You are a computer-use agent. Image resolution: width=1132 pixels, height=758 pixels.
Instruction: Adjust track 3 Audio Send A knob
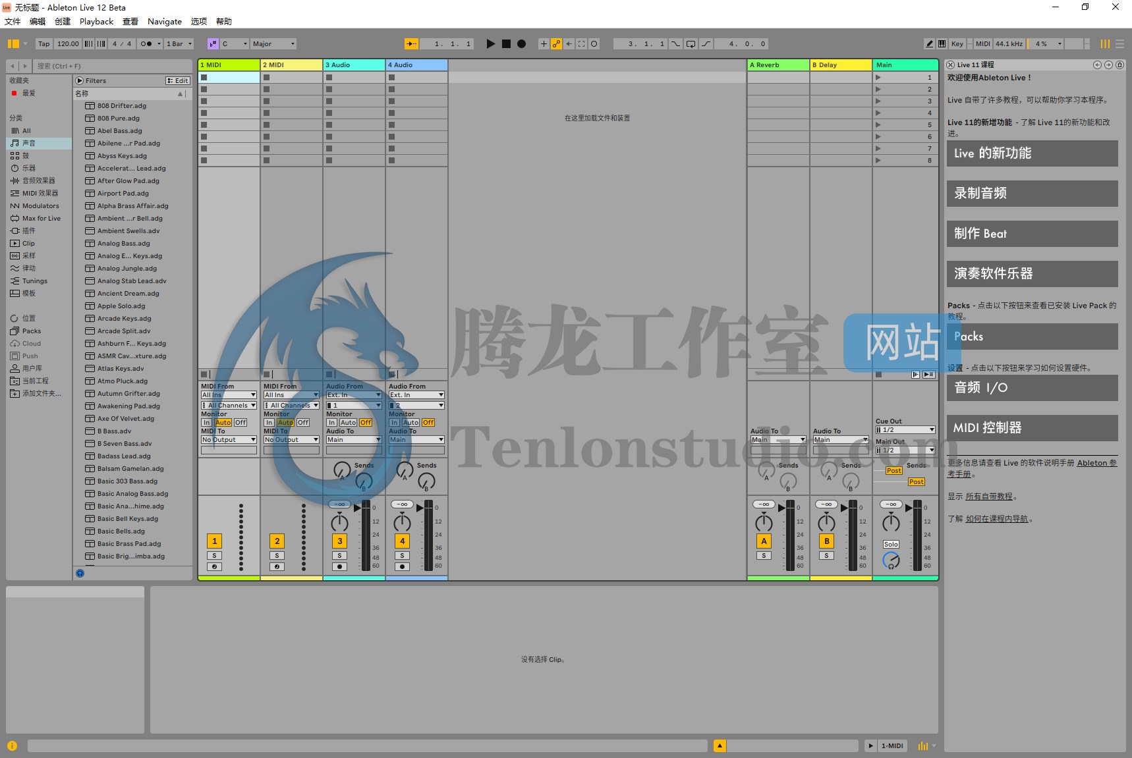342,470
